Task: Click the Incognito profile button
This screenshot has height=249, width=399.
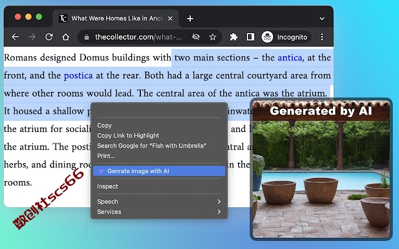Action: [286, 37]
